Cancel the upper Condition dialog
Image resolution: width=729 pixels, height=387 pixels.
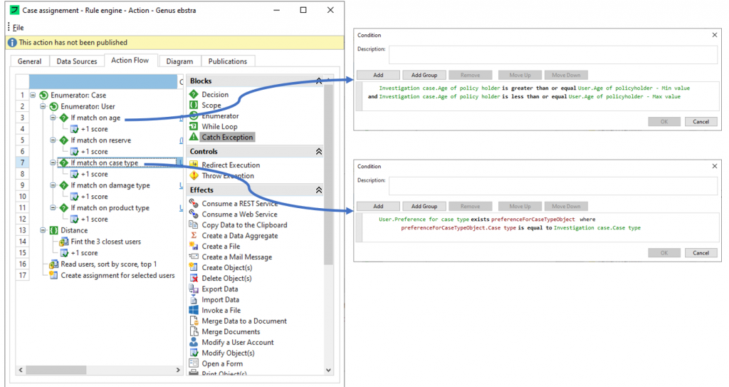pyautogui.click(x=701, y=122)
